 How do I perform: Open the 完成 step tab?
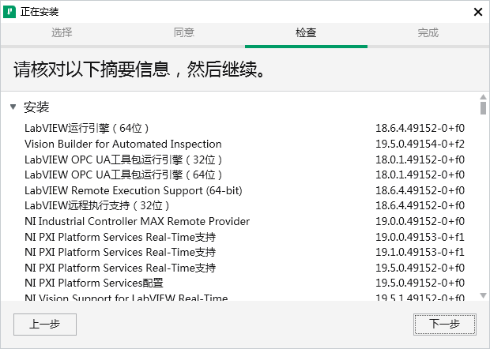point(428,33)
